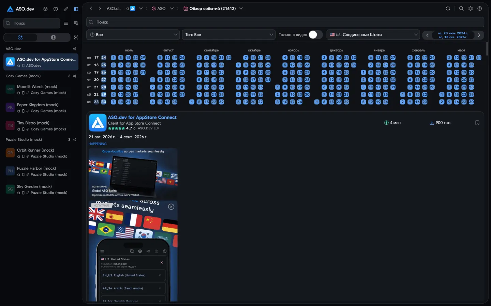Open the sidebar list menu icon
This screenshot has height=306, width=491.
66,23
